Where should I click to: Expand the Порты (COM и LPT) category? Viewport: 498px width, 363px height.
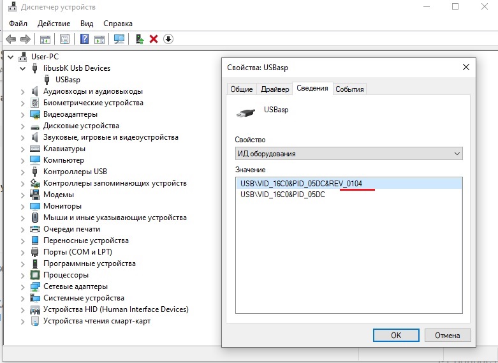click(x=23, y=252)
